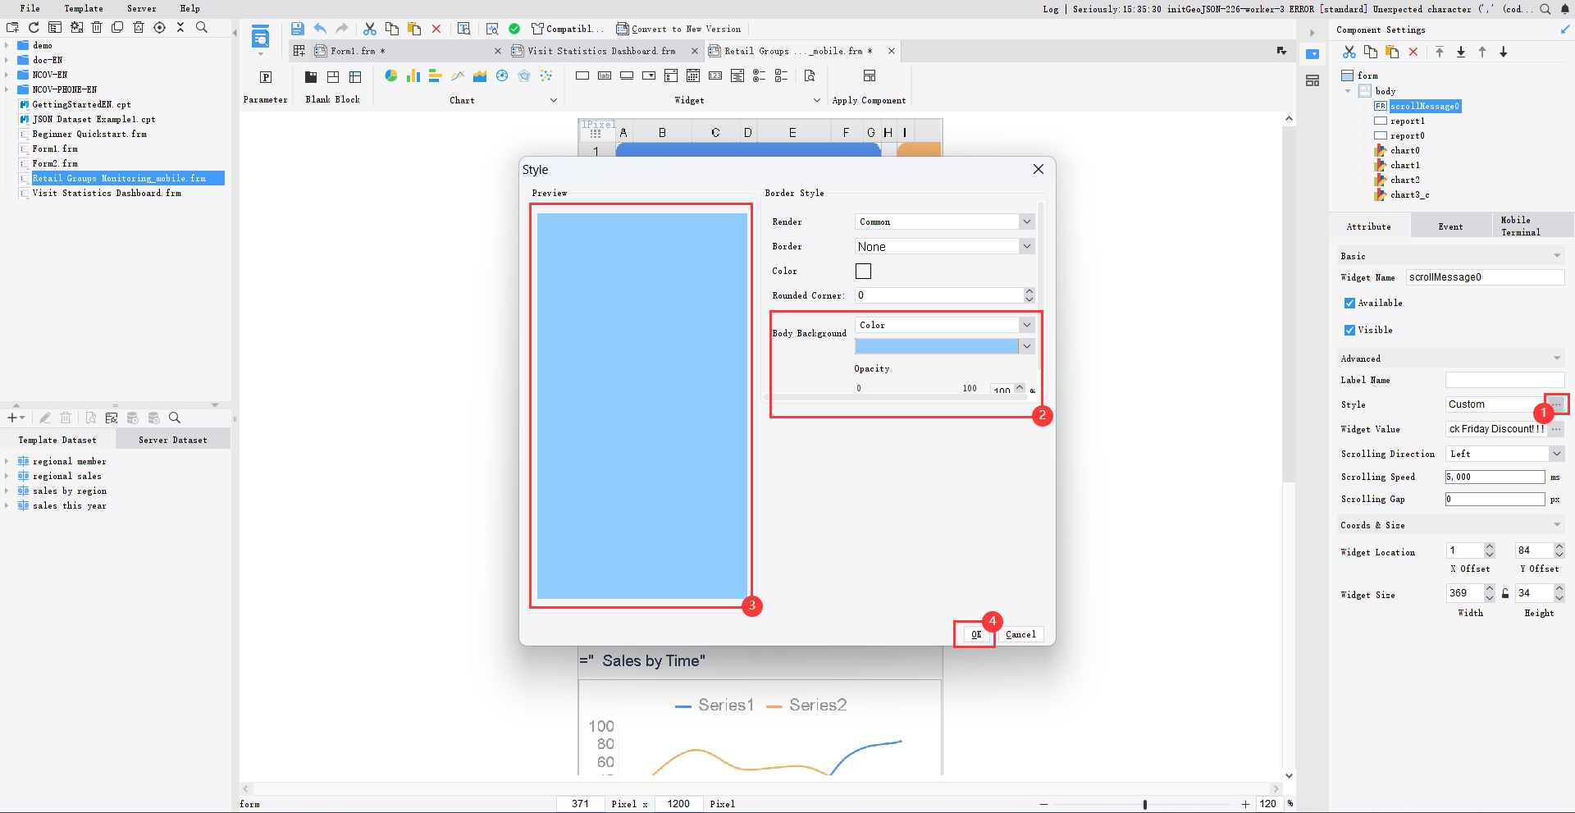The width and height of the screenshot is (1575, 813).
Task: Select Form2.frm in file tree
Action: 55,163
